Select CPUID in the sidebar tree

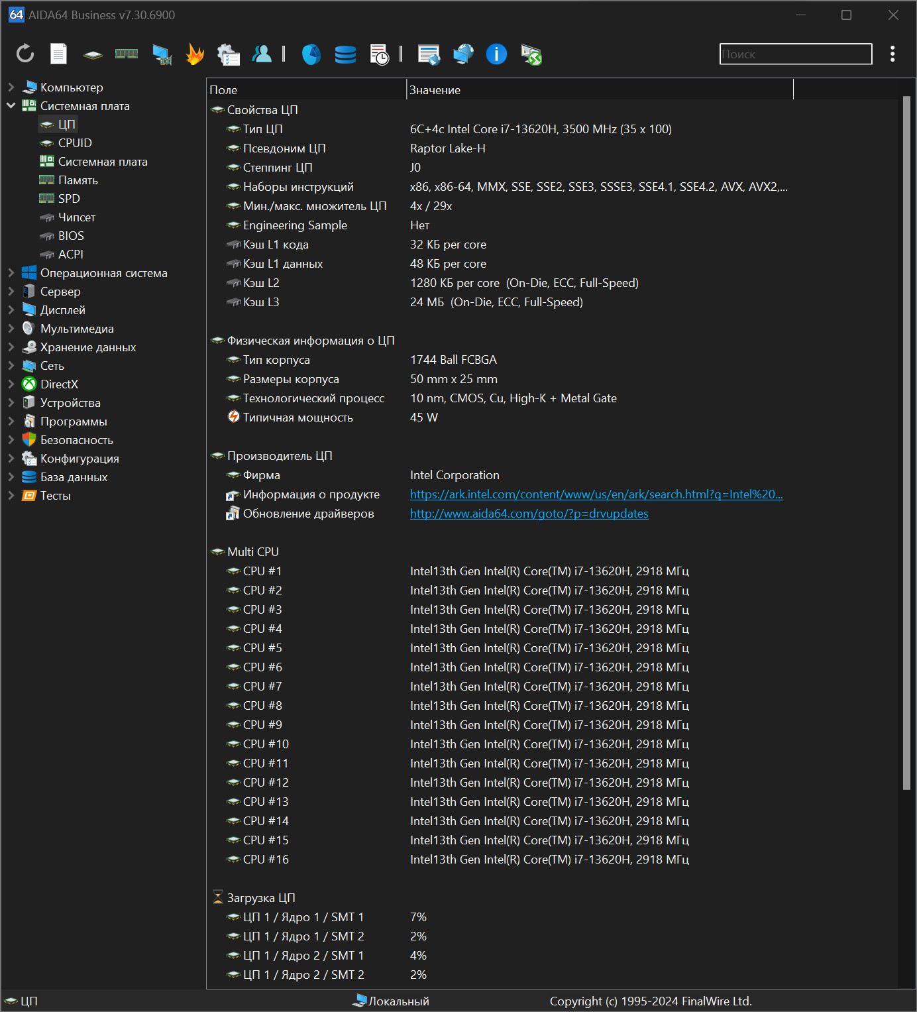coord(75,142)
